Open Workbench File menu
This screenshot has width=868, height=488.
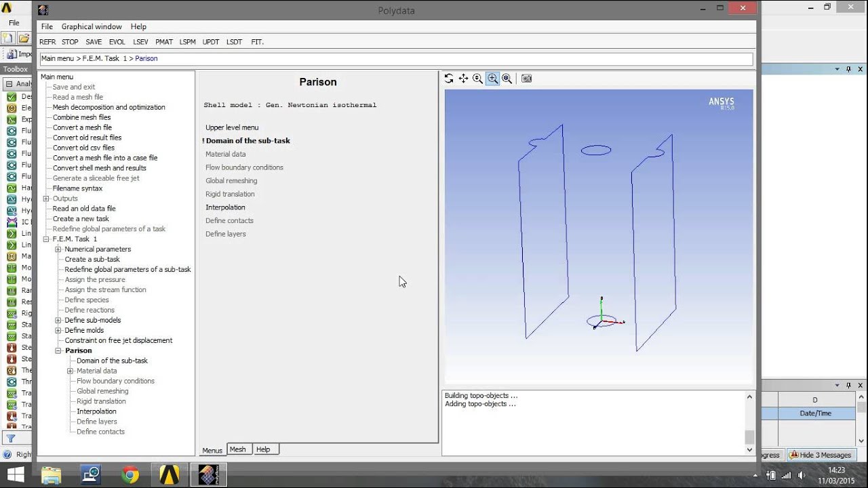tap(14, 23)
